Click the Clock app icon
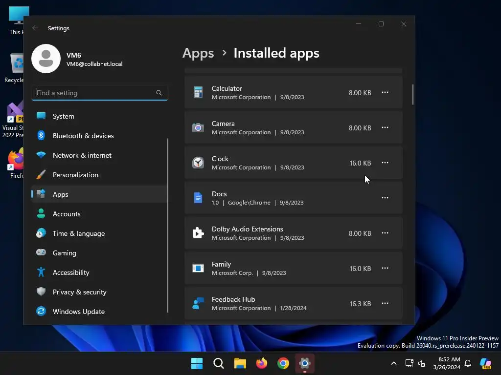Image resolution: width=501 pixels, height=375 pixels. point(198,163)
